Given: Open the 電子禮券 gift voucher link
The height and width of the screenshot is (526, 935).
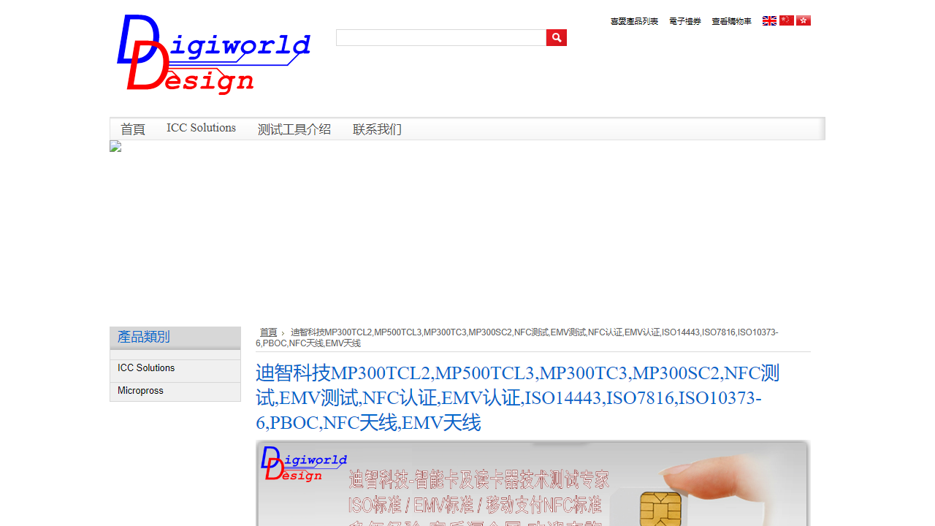Looking at the screenshot, I should pyautogui.click(x=685, y=21).
